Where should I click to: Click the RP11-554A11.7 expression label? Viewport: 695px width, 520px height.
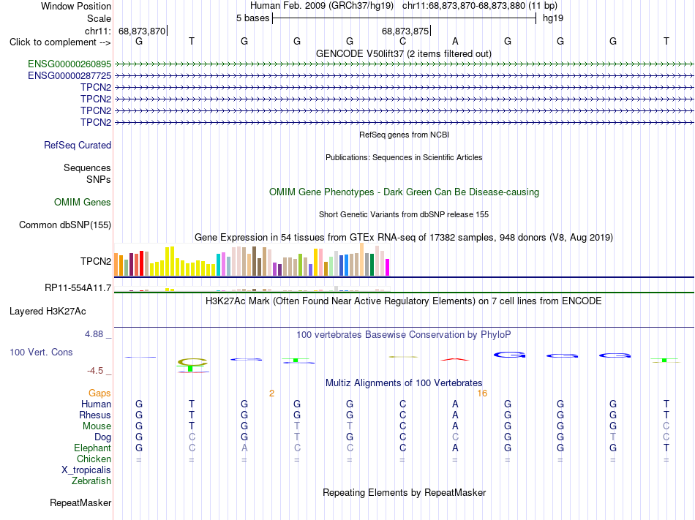[78, 288]
